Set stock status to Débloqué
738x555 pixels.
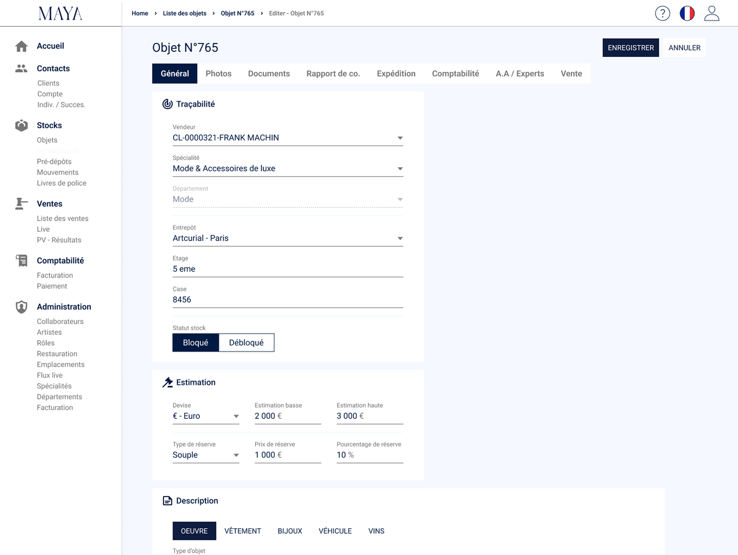click(246, 343)
